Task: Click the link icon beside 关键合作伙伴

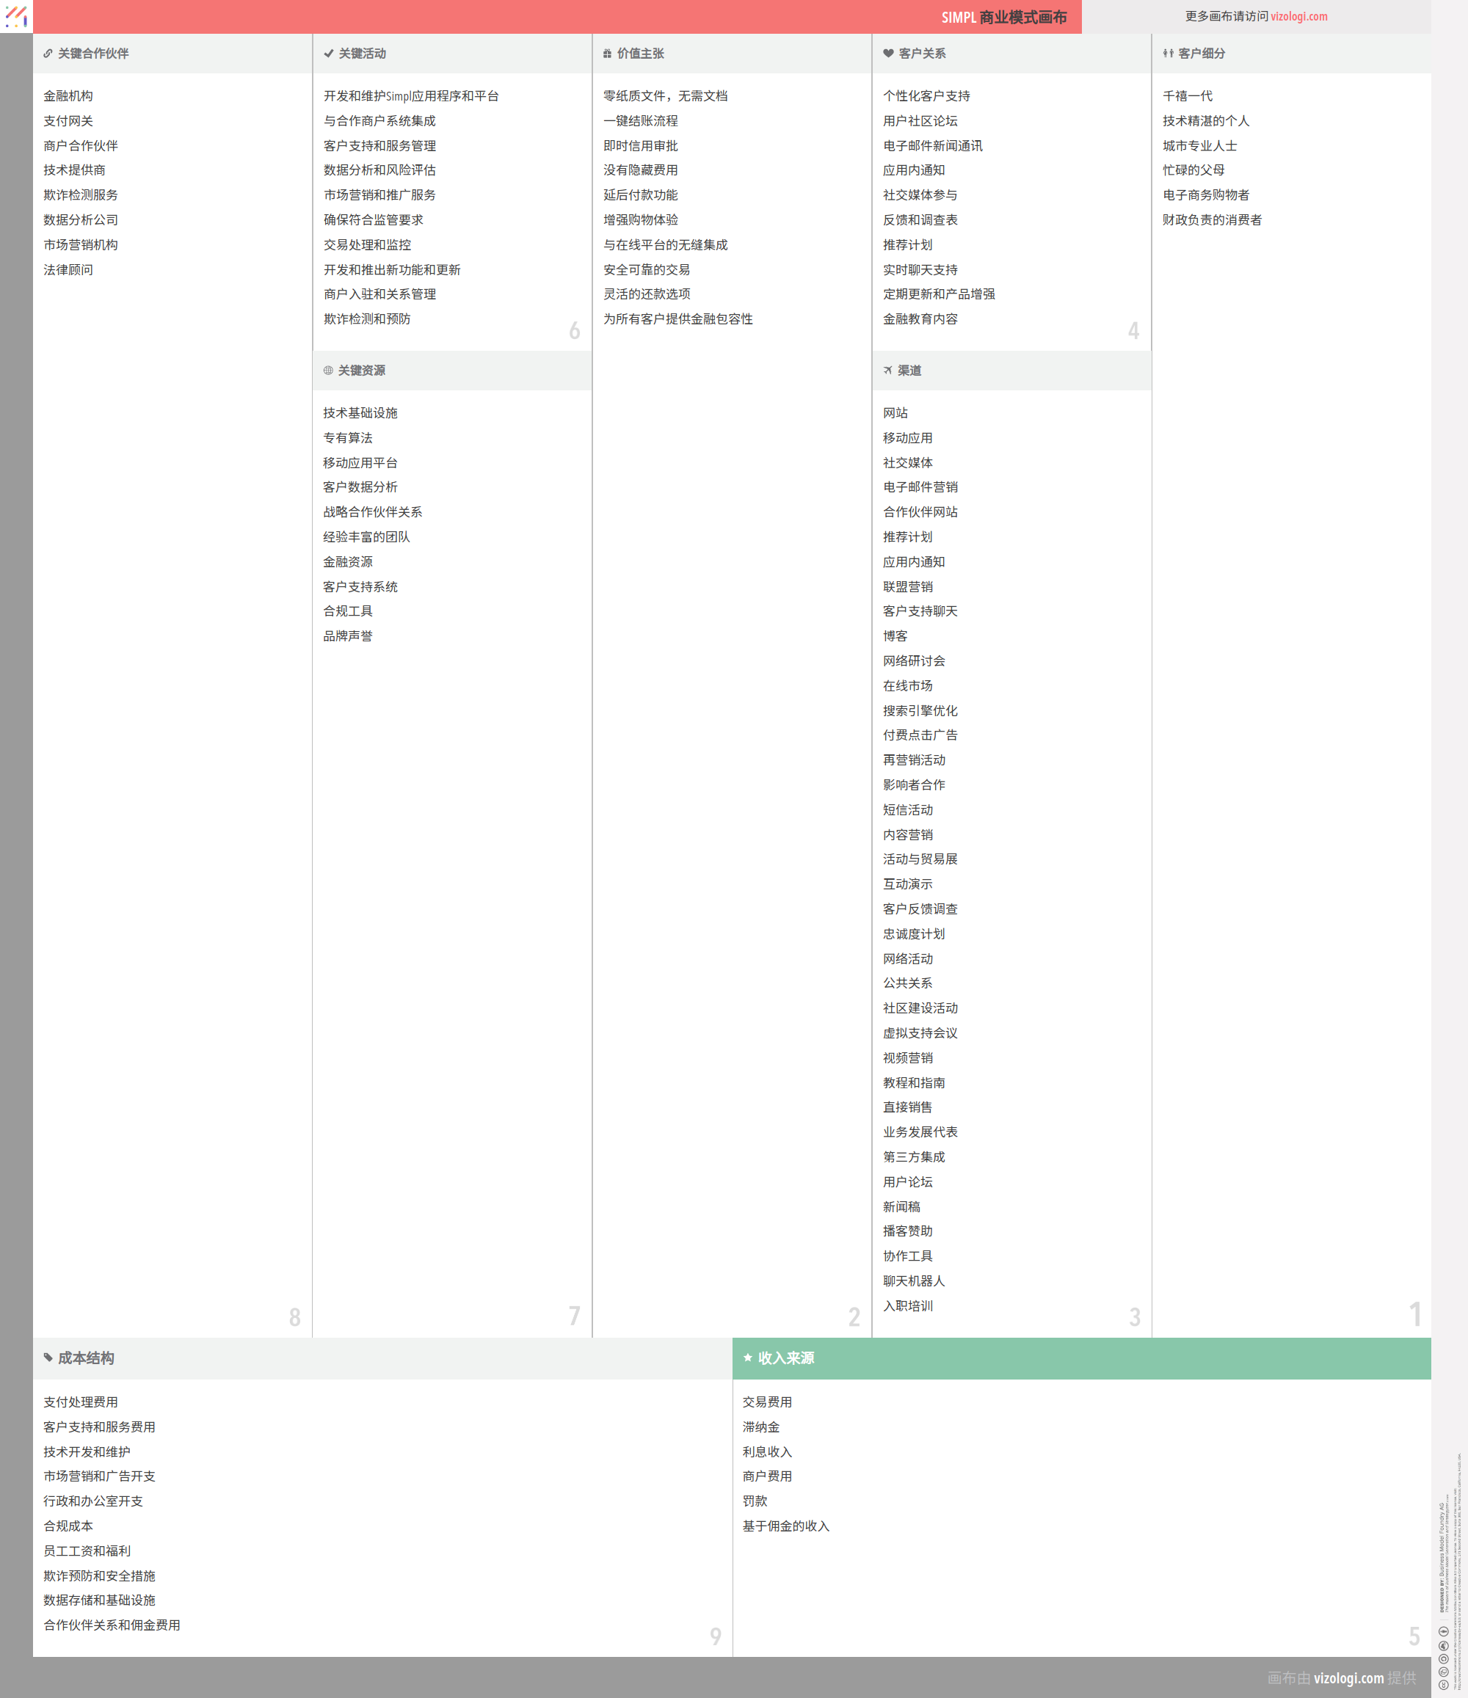Action: pos(48,54)
